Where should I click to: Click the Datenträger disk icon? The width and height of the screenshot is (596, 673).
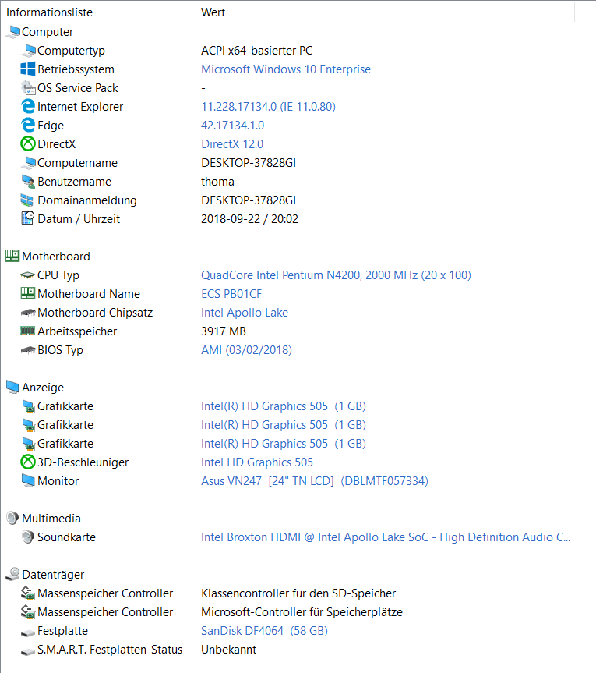click(x=13, y=574)
